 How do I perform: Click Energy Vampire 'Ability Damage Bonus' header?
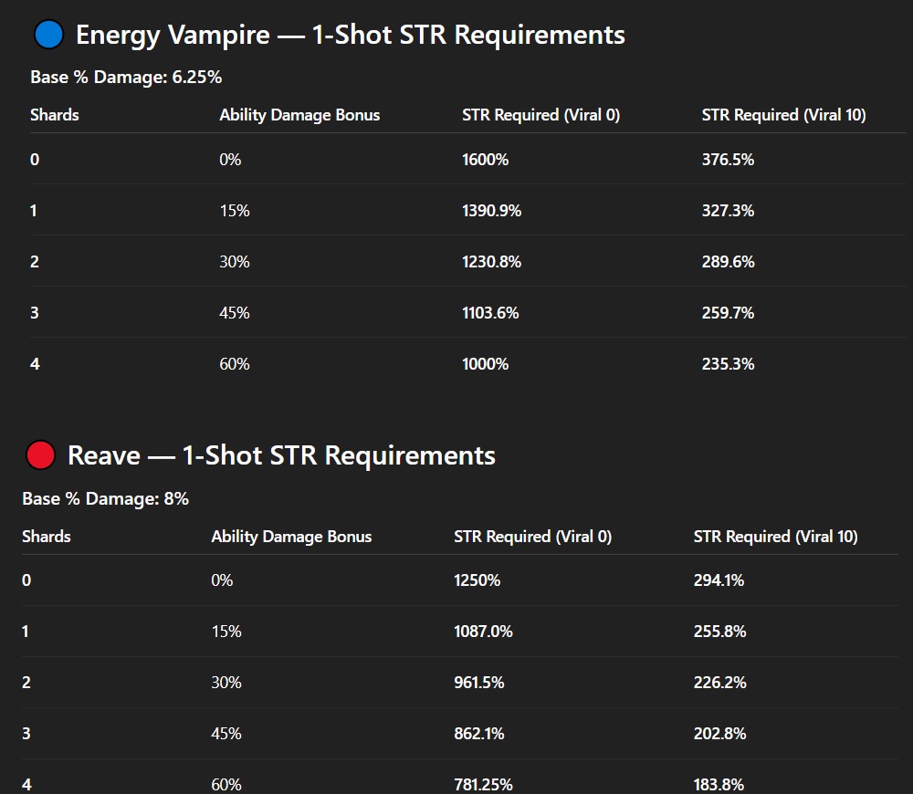[x=299, y=115]
